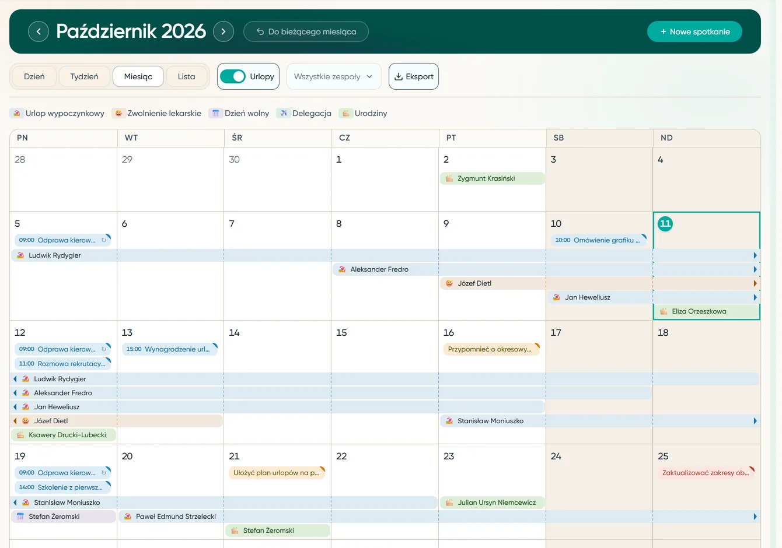This screenshot has height=548, width=782.
Task: Open Stefan Żeromski birthday on October 21
Action: (278, 531)
